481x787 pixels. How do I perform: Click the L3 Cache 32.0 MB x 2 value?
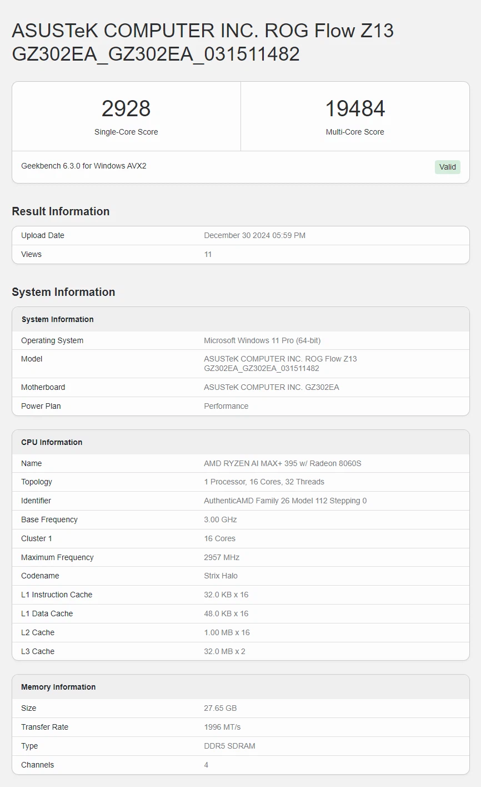(224, 651)
